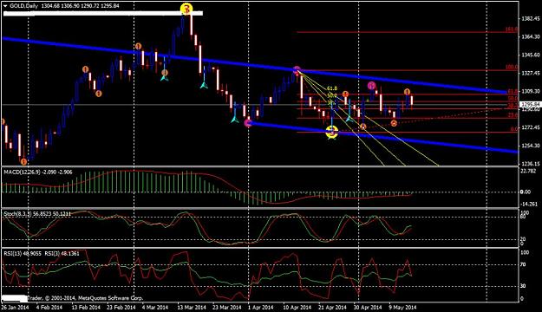Click the 1254.30 price axis label
The width and height of the screenshot is (542, 312).
click(x=530, y=146)
